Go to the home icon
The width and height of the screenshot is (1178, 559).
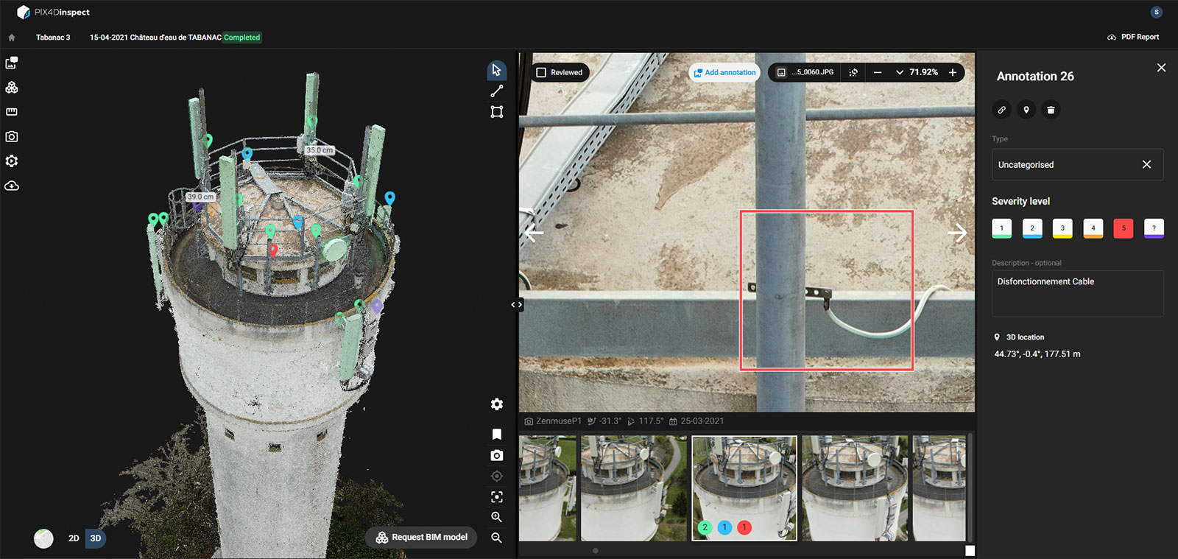(12, 38)
